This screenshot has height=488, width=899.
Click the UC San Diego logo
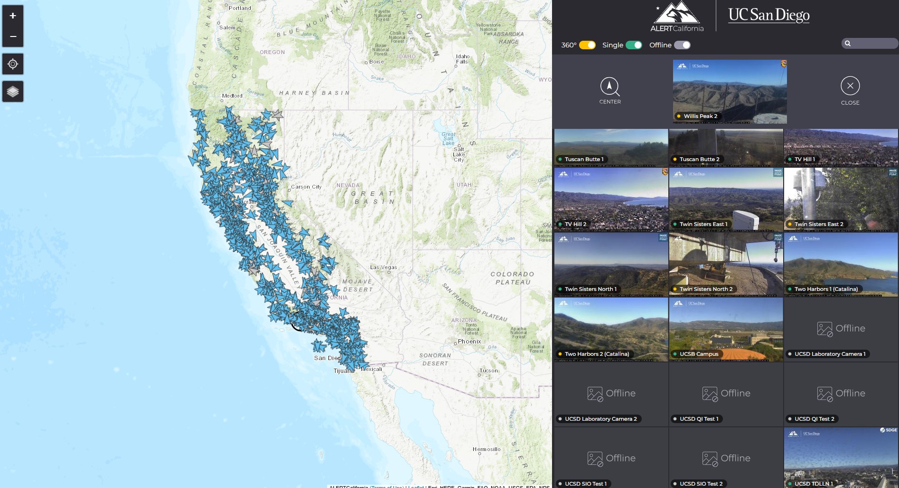(769, 15)
